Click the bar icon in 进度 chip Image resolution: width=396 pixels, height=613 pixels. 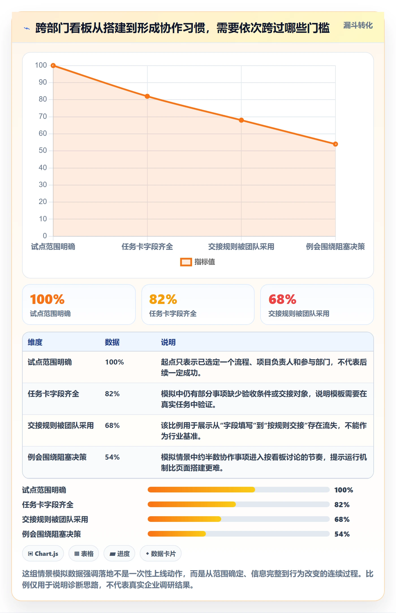113,554
